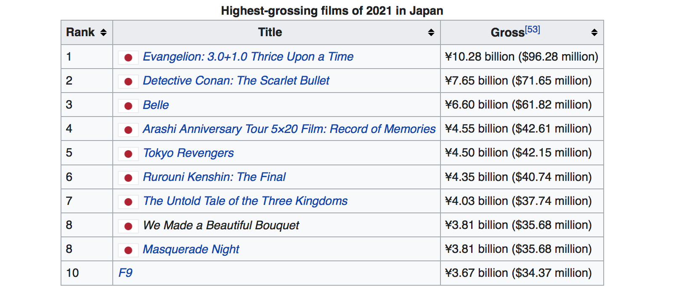Click Japan flag beside Rurouni Kenshin
The image size is (679, 292).
(x=128, y=178)
